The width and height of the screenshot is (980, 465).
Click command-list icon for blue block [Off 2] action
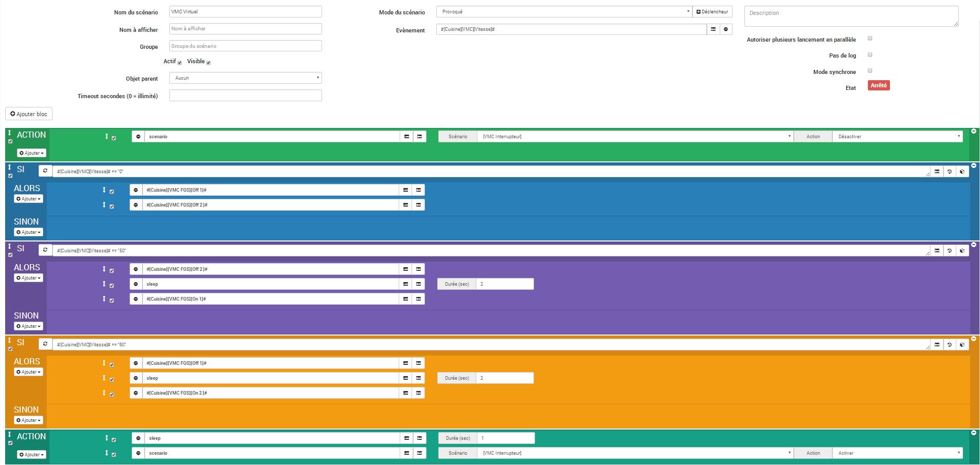pyautogui.click(x=419, y=205)
